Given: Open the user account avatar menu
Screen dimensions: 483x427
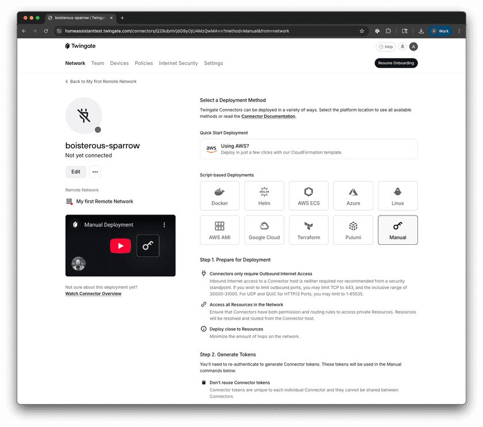Looking at the screenshot, I should pos(413,47).
